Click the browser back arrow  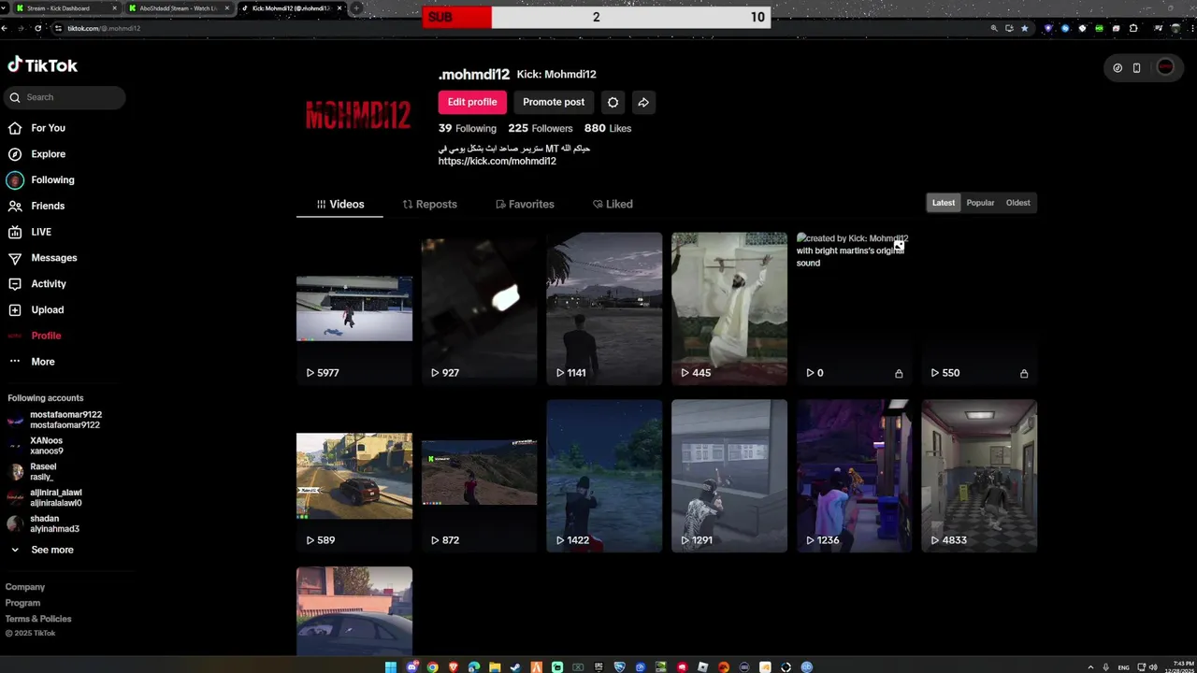5,28
